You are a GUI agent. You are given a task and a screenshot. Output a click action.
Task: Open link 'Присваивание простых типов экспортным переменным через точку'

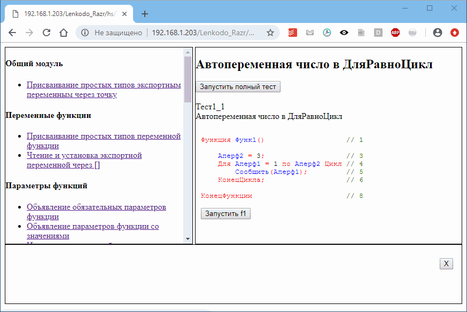pos(104,90)
